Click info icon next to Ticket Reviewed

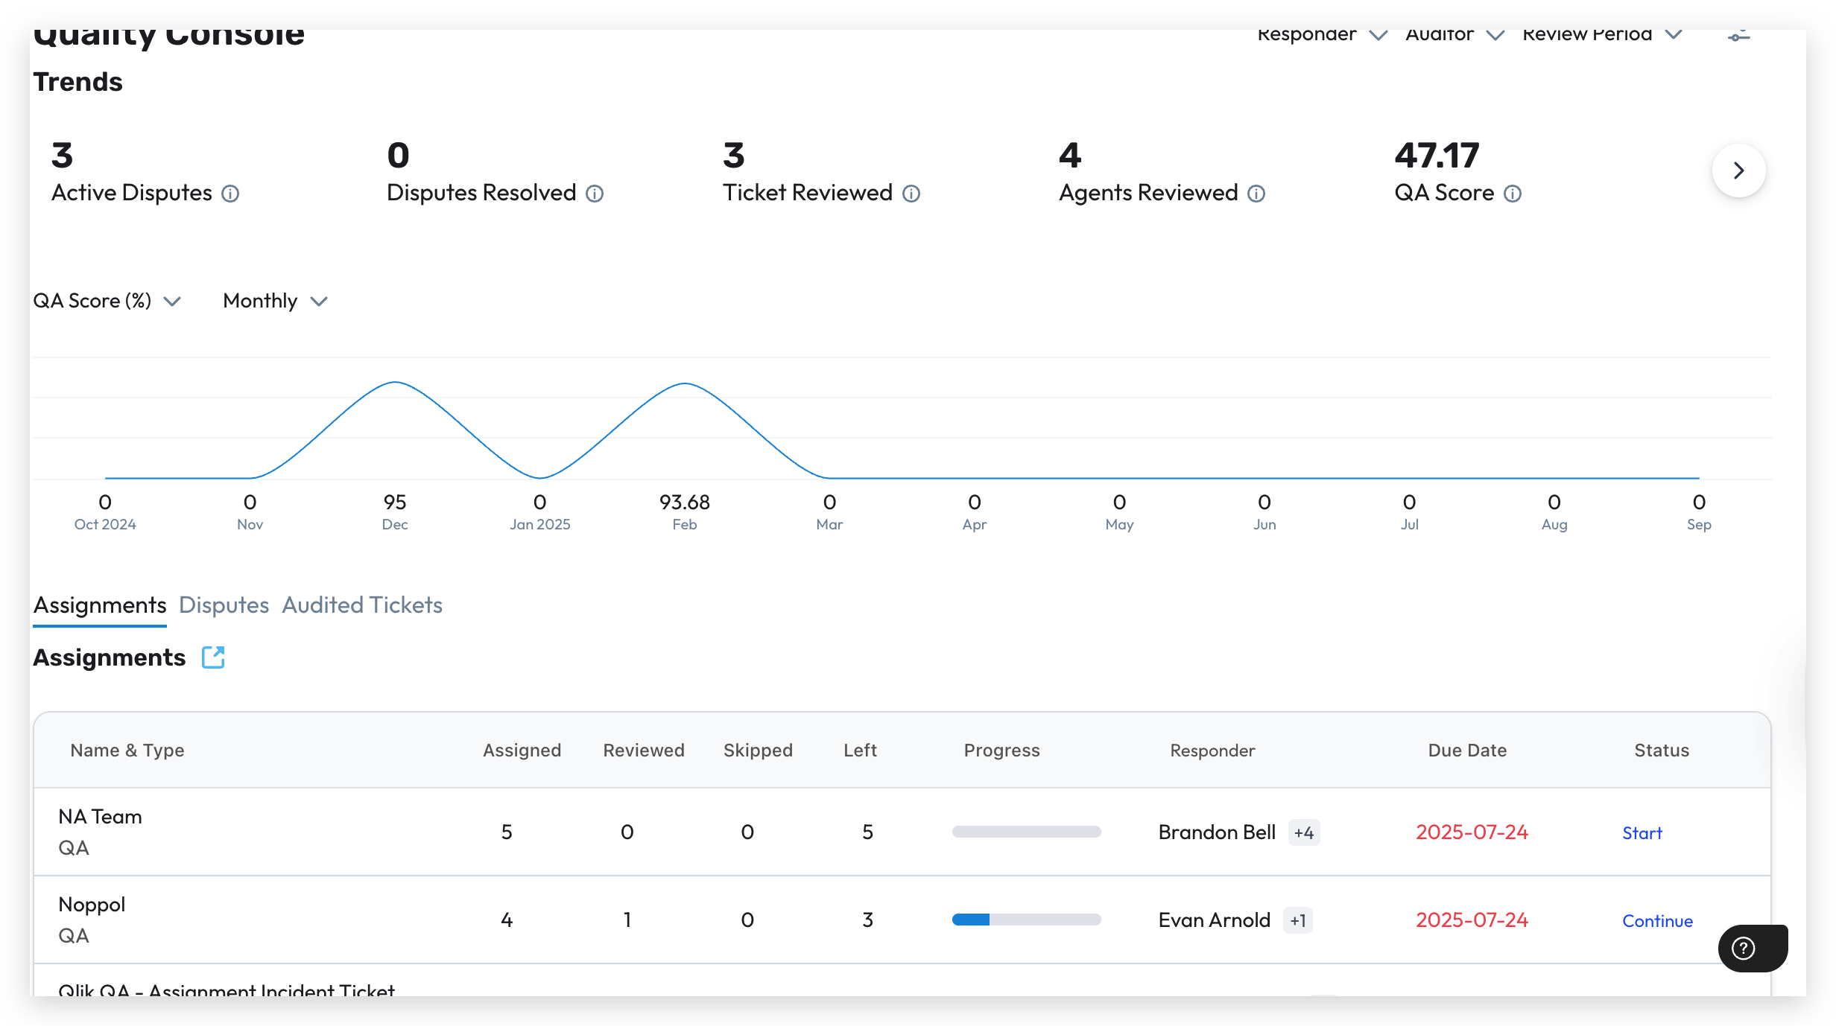point(911,194)
